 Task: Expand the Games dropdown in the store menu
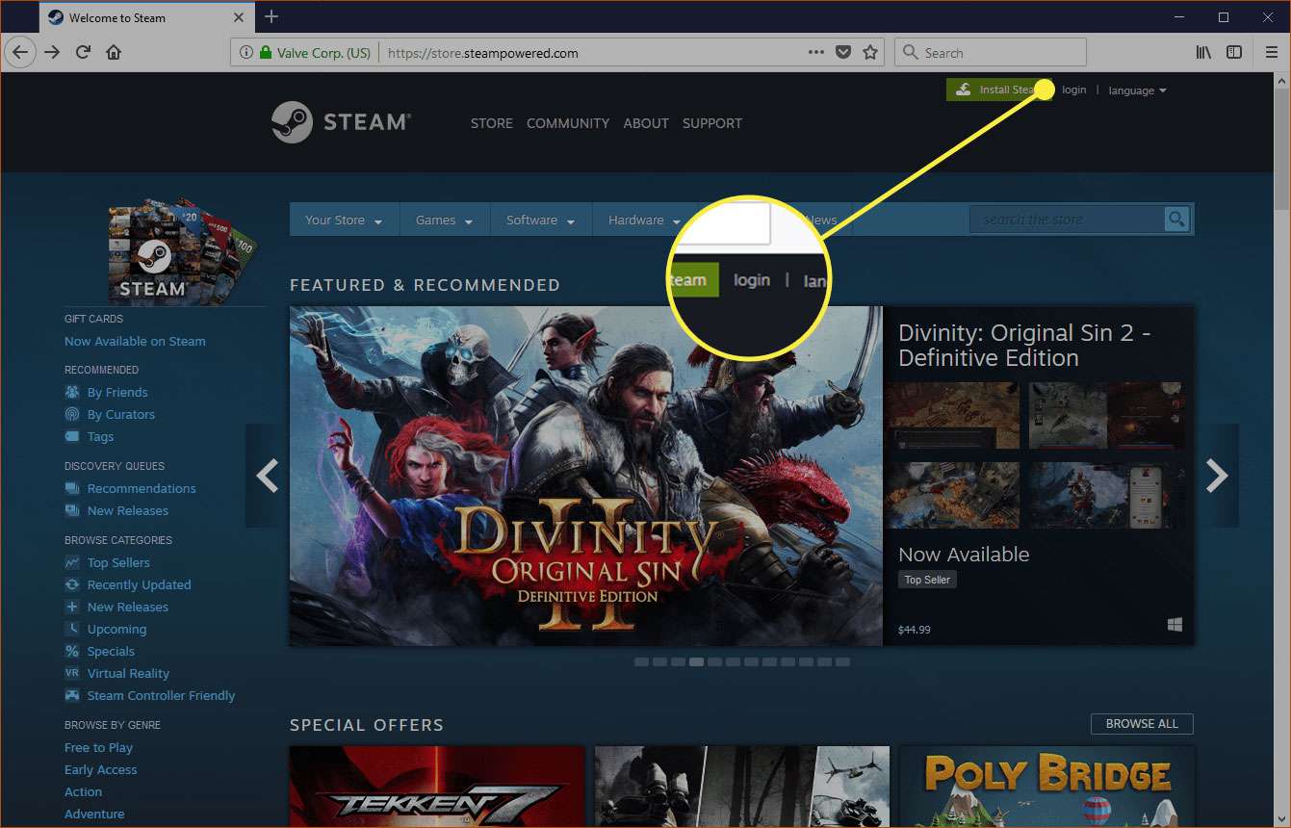click(x=444, y=220)
